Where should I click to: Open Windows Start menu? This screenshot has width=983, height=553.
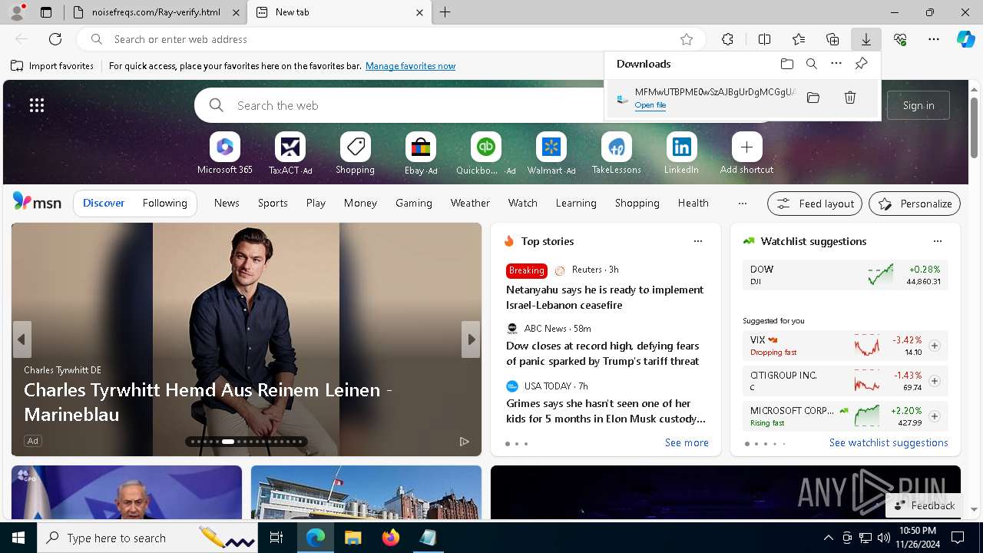pos(18,538)
